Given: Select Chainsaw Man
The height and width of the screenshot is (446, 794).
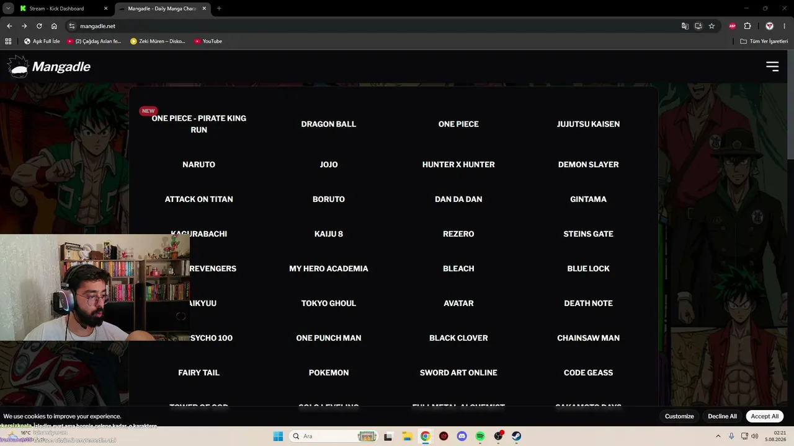Looking at the screenshot, I should (x=588, y=338).
